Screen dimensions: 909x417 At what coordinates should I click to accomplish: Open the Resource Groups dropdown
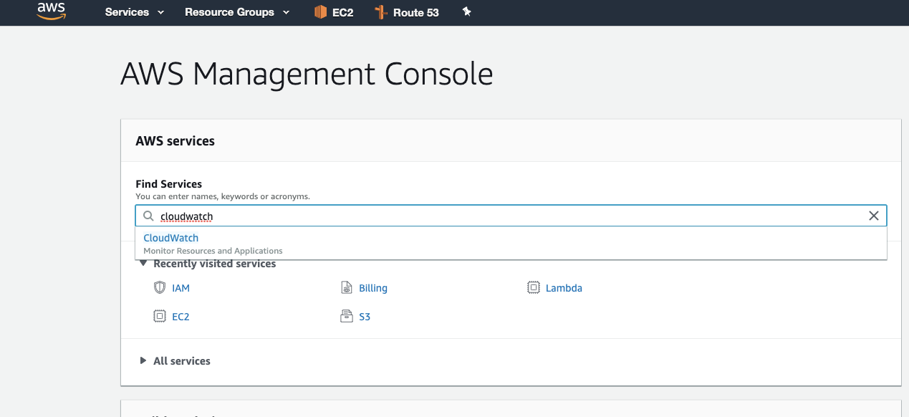[237, 12]
